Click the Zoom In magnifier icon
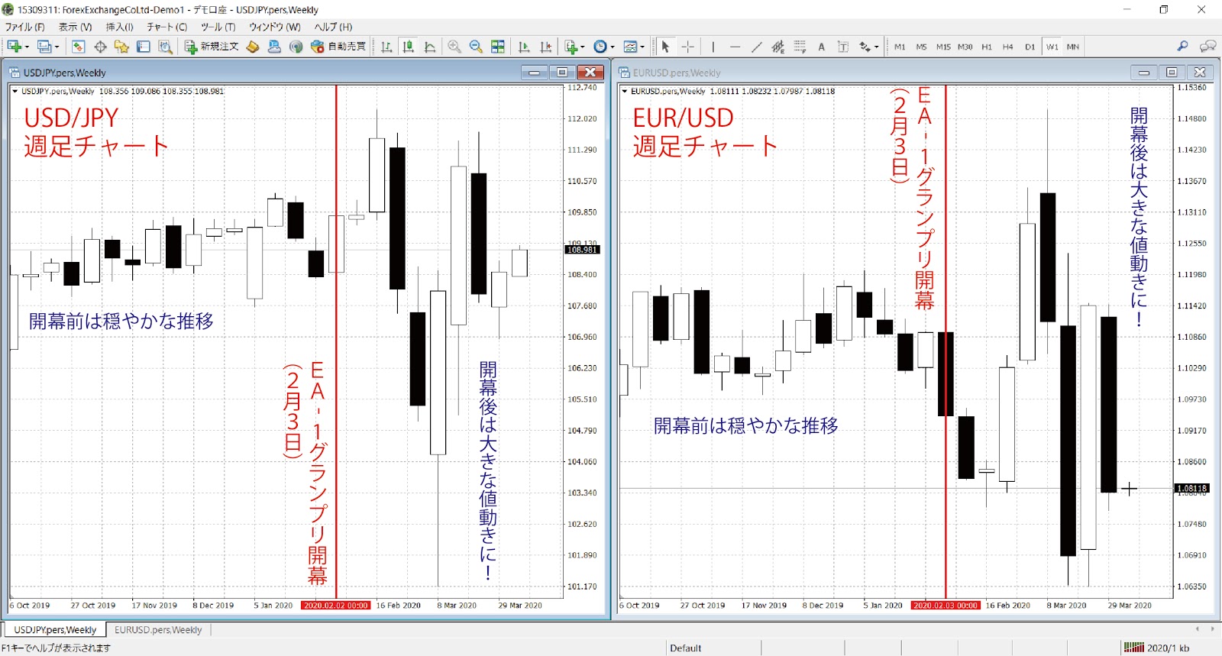Viewport: 1222px width, 656px height. 454,47
